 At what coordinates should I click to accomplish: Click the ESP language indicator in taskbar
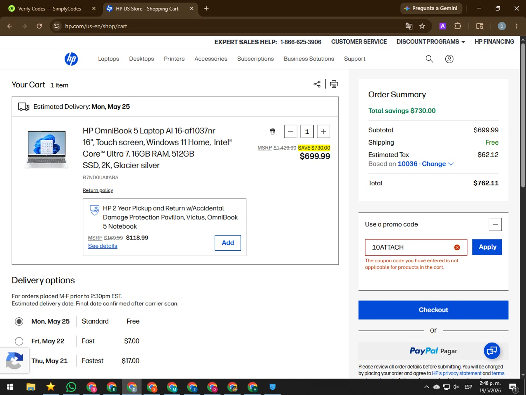click(468, 387)
